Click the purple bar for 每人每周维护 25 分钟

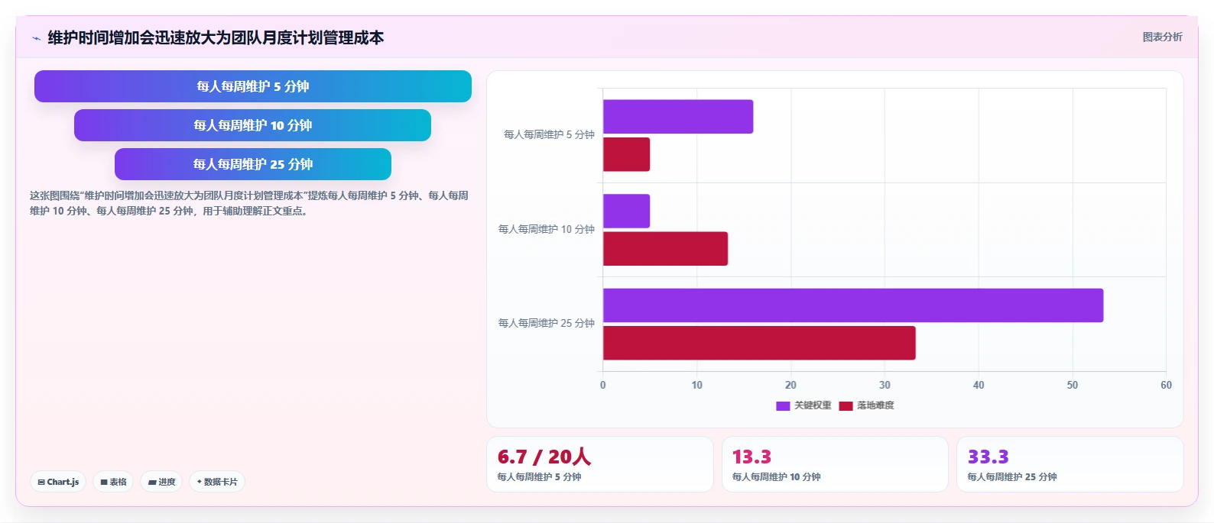(853, 305)
